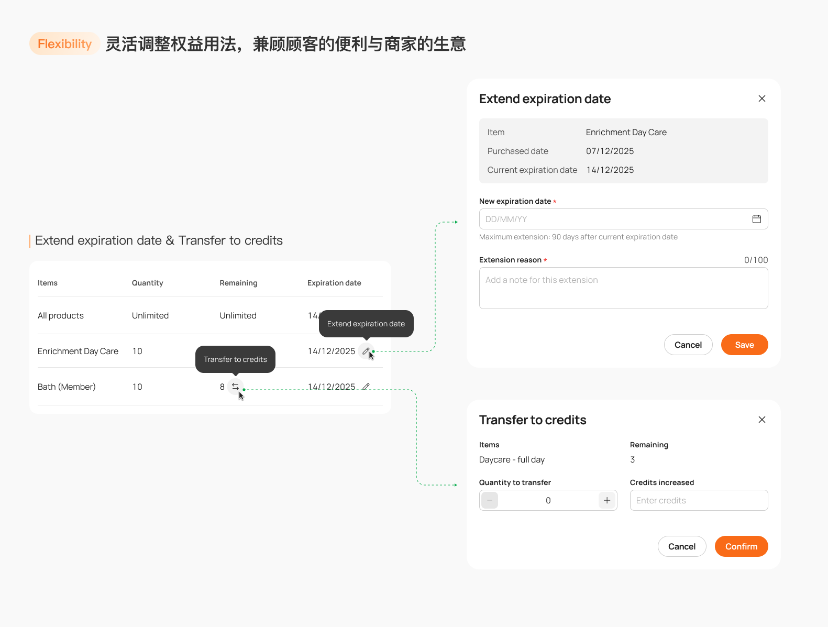828x627 pixels.
Task: Click the New expiration date input field
Action: [x=623, y=219]
